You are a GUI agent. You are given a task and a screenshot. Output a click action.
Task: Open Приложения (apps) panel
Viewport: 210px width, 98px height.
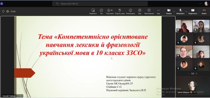[149, 11]
